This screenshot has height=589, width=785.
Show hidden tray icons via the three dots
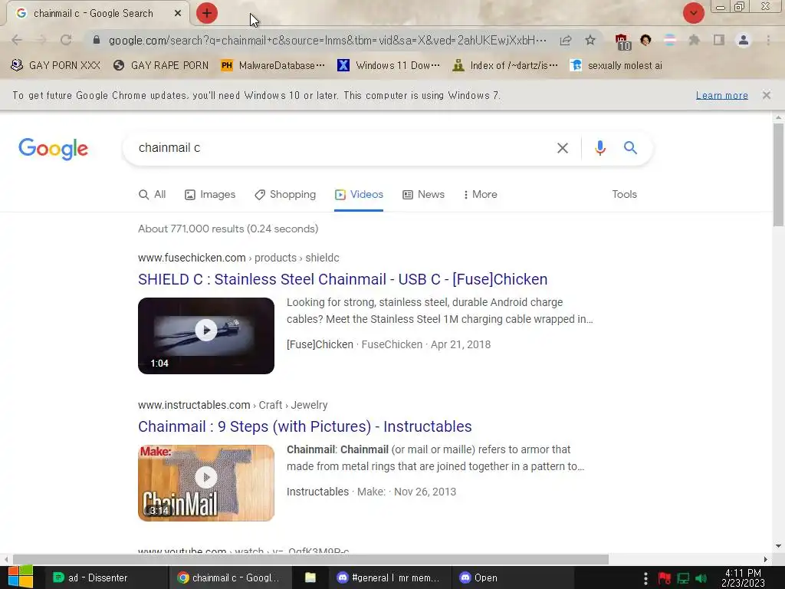coord(645,578)
